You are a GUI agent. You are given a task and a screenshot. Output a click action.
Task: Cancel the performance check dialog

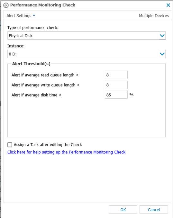pos(154,210)
